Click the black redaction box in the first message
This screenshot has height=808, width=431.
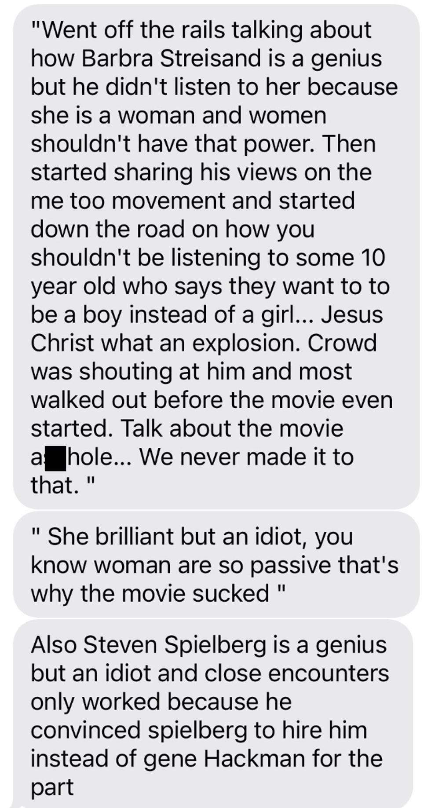point(55,457)
